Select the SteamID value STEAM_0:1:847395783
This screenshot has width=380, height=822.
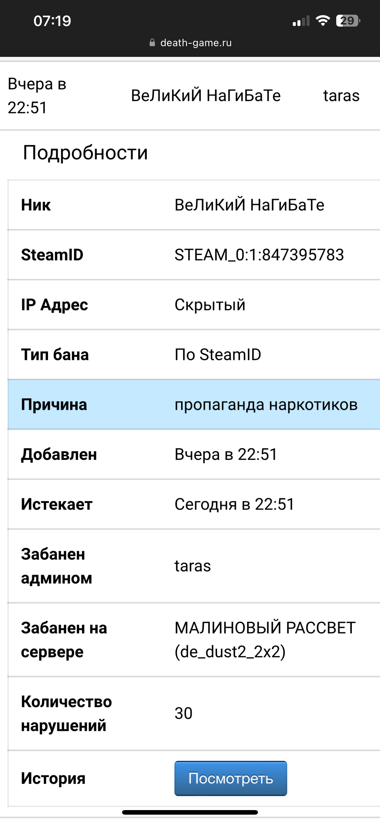[259, 255]
